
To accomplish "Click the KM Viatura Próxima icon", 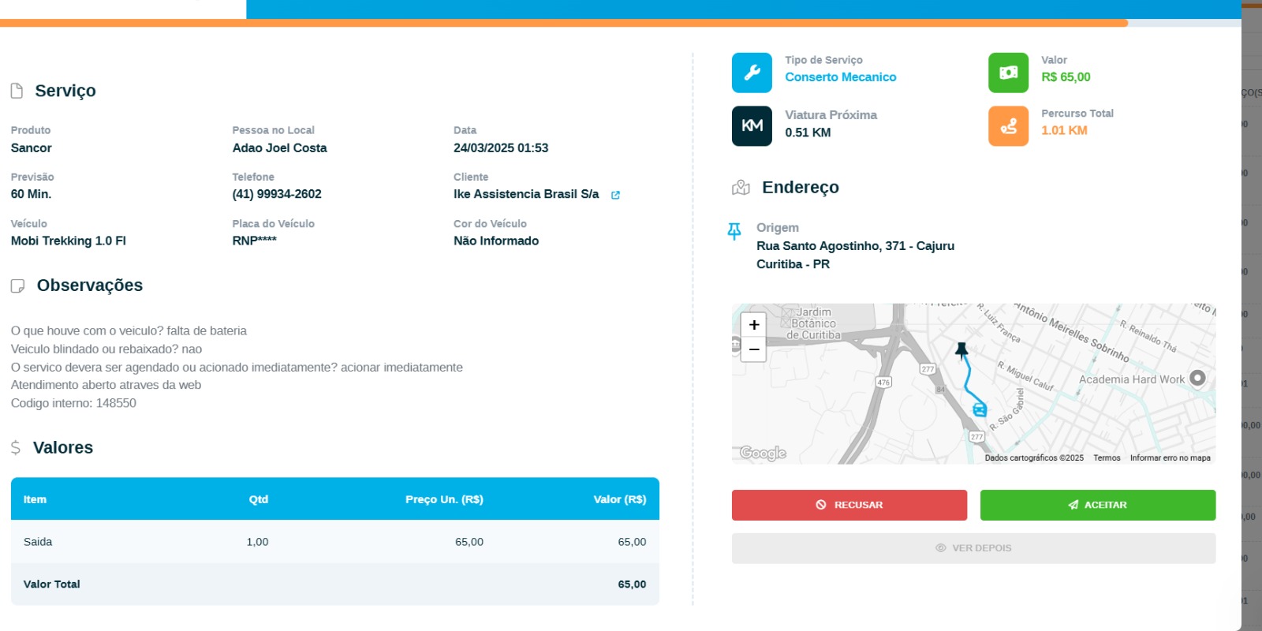I will tap(752, 126).
